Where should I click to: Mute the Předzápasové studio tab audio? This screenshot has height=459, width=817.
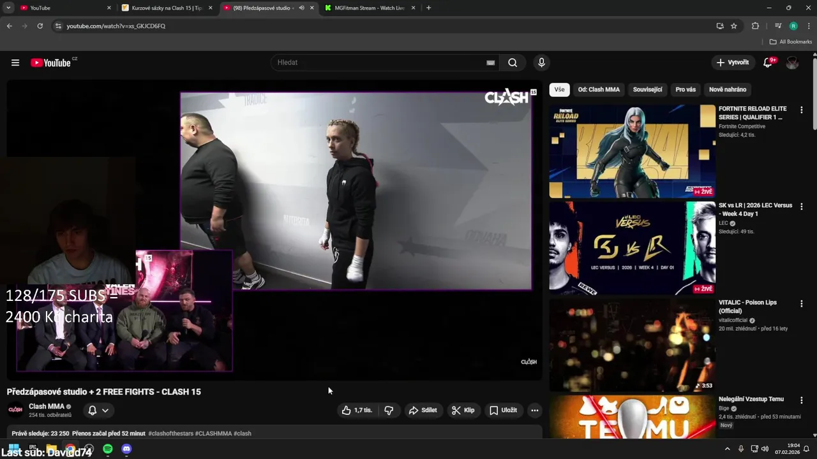pyautogui.click(x=301, y=8)
